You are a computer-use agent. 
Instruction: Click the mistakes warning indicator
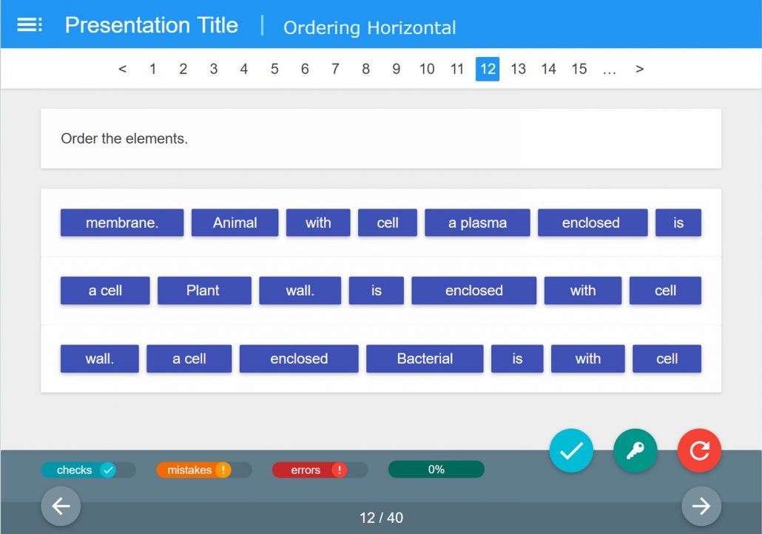click(194, 469)
